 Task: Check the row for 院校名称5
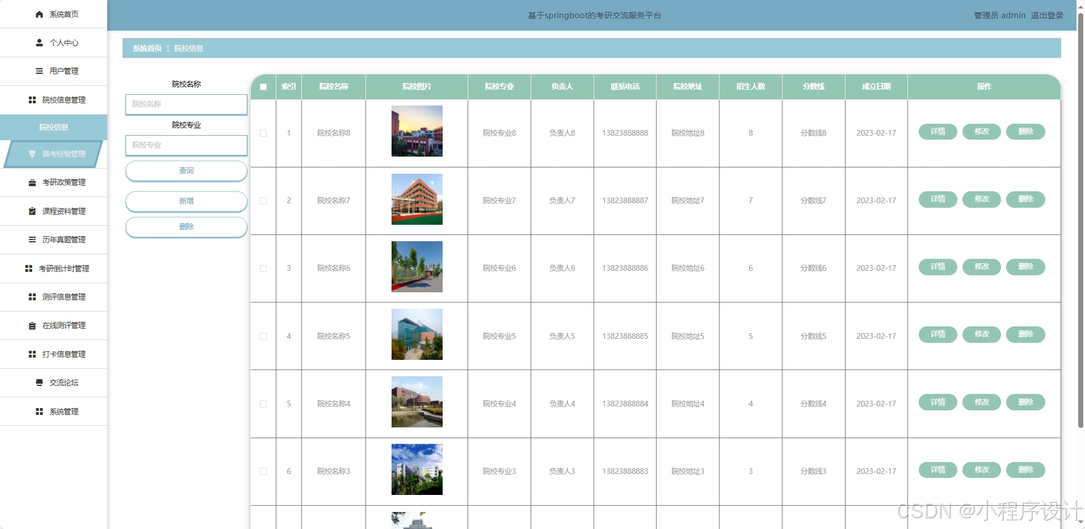pyautogui.click(x=263, y=336)
